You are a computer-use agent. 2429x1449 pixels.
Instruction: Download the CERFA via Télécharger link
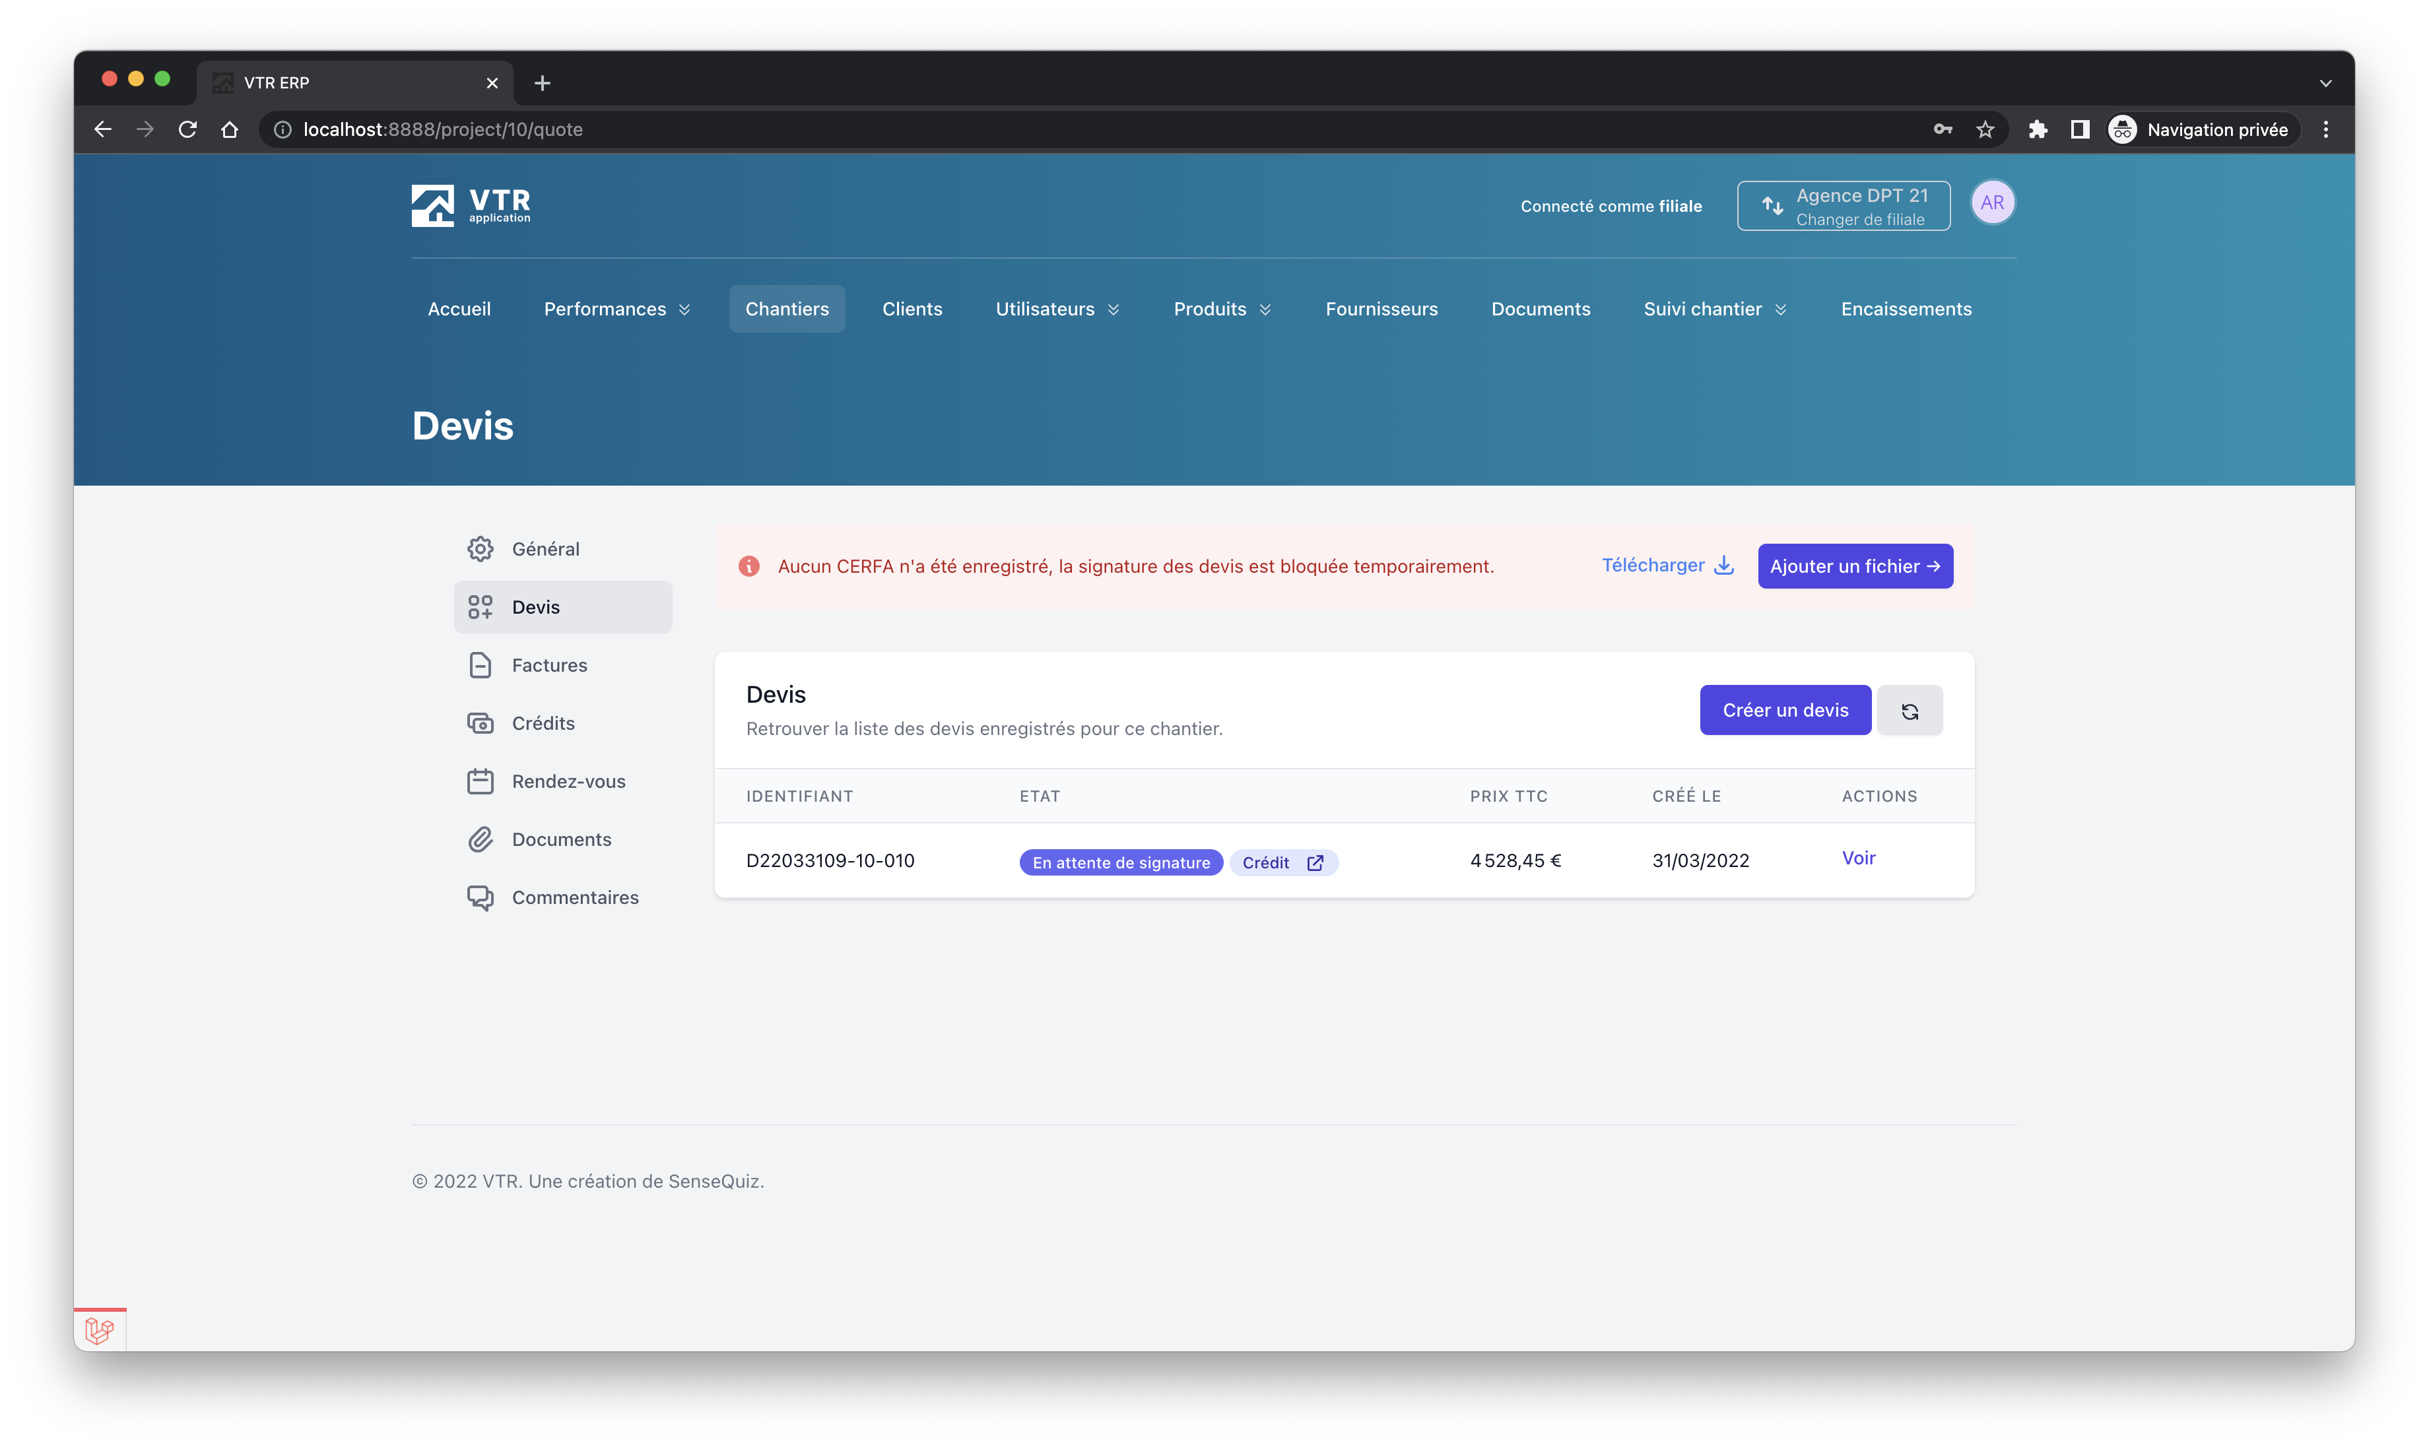coord(1666,565)
